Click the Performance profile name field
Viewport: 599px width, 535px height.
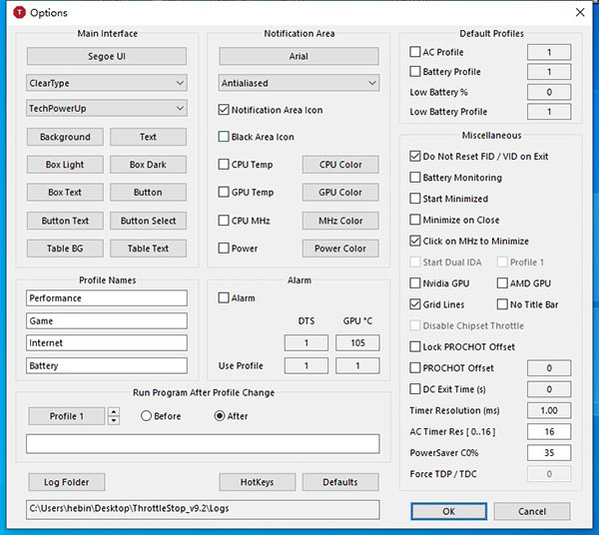click(x=107, y=298)
